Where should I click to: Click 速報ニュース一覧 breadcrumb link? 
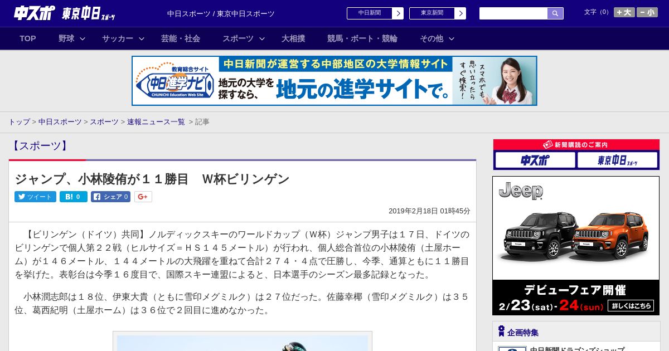coord(156,121)
